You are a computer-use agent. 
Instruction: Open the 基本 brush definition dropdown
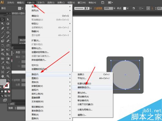pyautogui.click(x=91, y=8)
